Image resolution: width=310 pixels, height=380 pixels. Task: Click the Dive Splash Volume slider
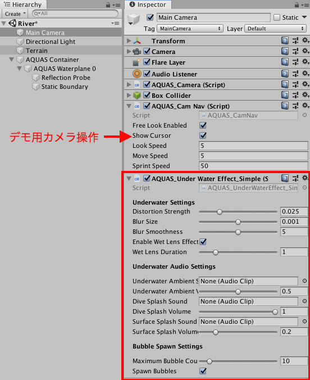click(238, 312)
